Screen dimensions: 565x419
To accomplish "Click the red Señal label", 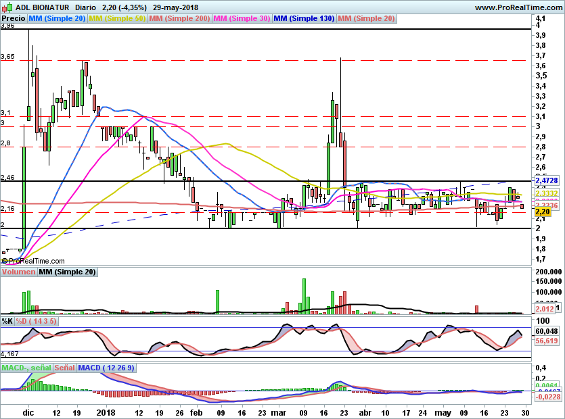I will click(65, 368).
